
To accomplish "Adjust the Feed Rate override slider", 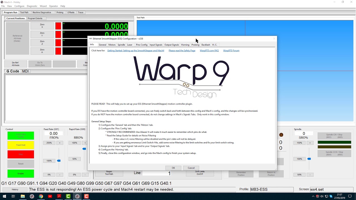I will click(x=59, y=161).
